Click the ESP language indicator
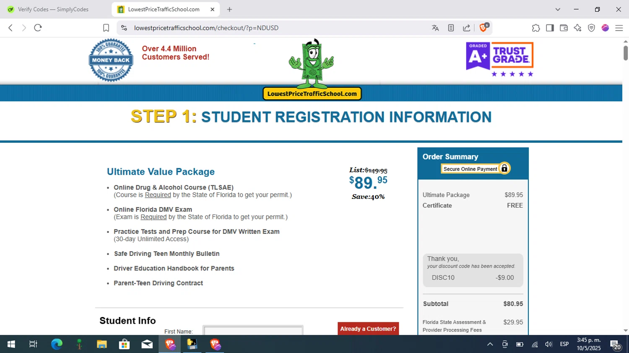629x353 pixels. [x=564, y=344]
